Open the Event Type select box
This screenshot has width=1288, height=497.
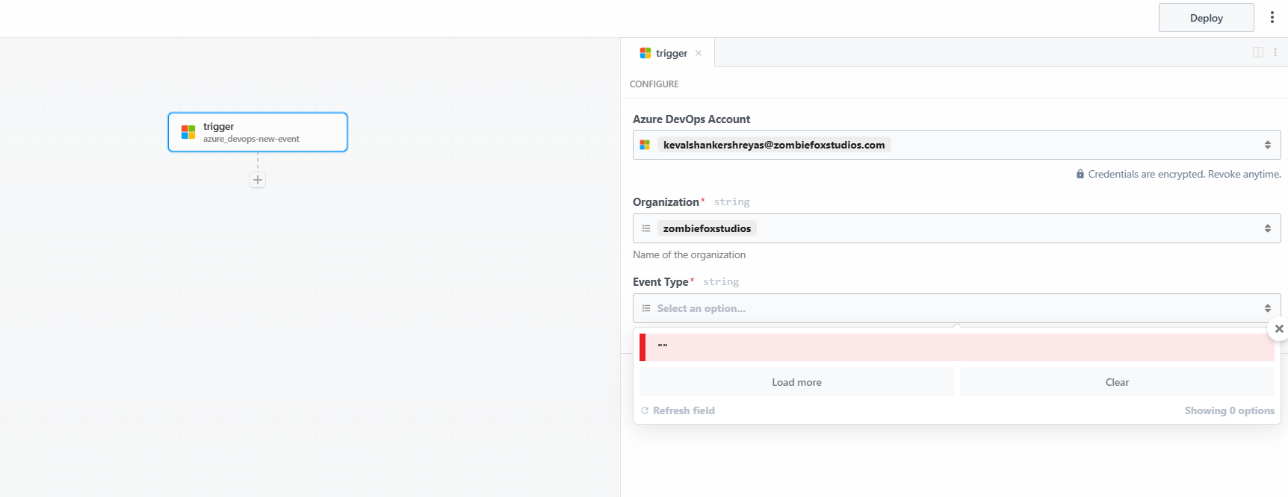pos(956,308)
